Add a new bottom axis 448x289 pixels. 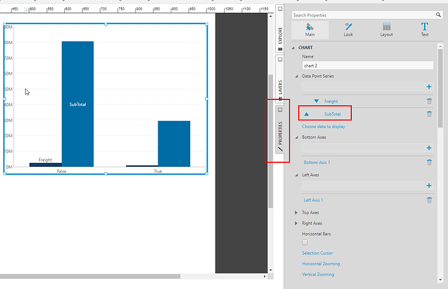tap(429, 148)
